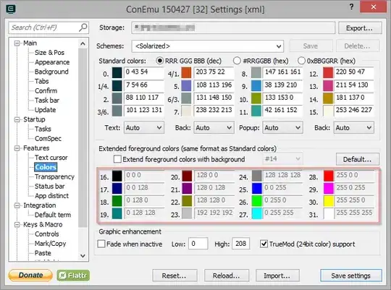Image resolution: width=391 pixels, height=290 pixels.
Task: Click the Reset... button
Action: (175, 276)
